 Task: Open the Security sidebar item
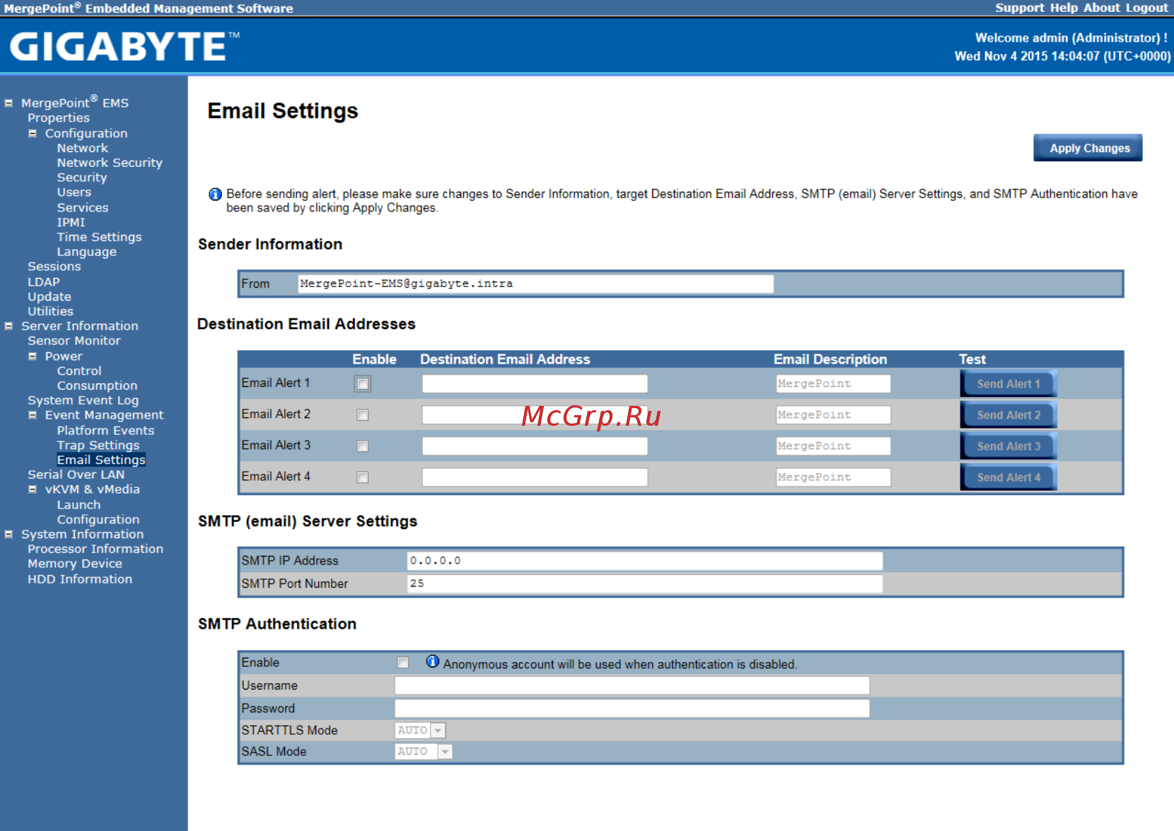pos(82,178)
